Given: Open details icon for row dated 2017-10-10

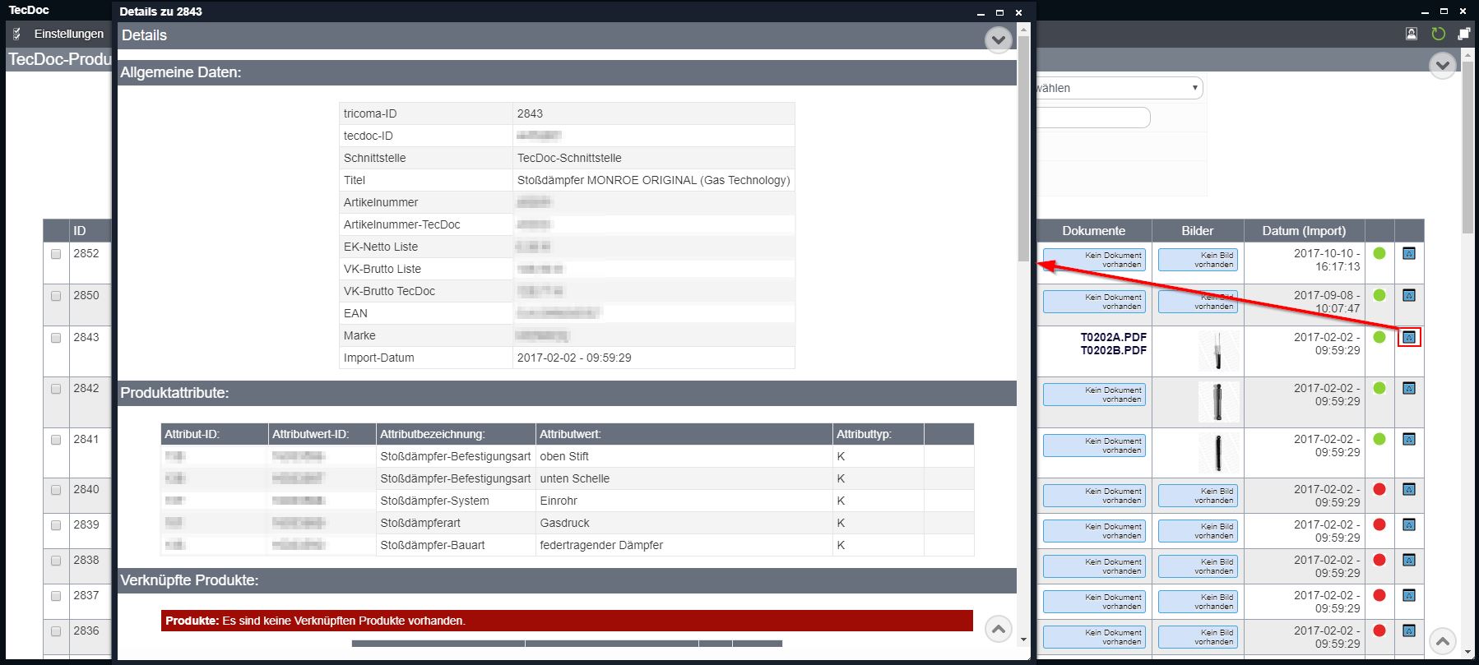Looking at the screenshot, I should pos(1408,254).
